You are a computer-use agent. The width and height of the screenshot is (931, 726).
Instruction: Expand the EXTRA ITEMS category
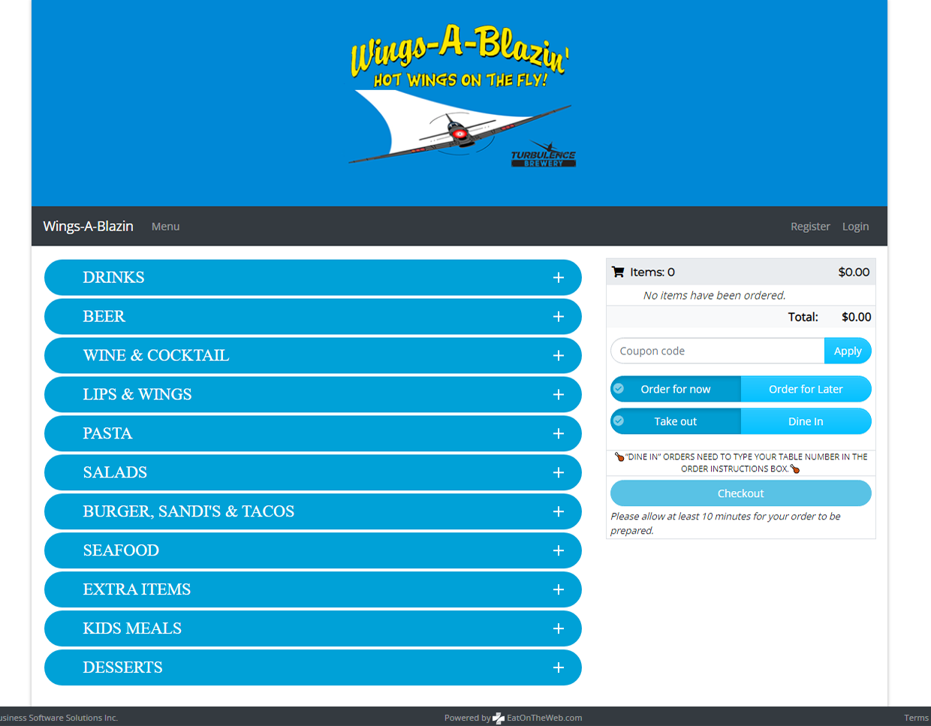pyautogui.click(x=313, y=590)
